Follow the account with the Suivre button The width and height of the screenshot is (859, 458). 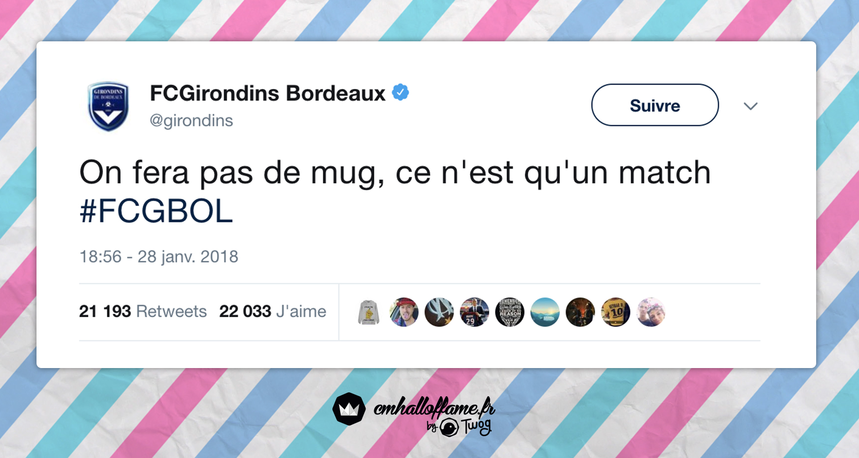[x=655, y=105]
